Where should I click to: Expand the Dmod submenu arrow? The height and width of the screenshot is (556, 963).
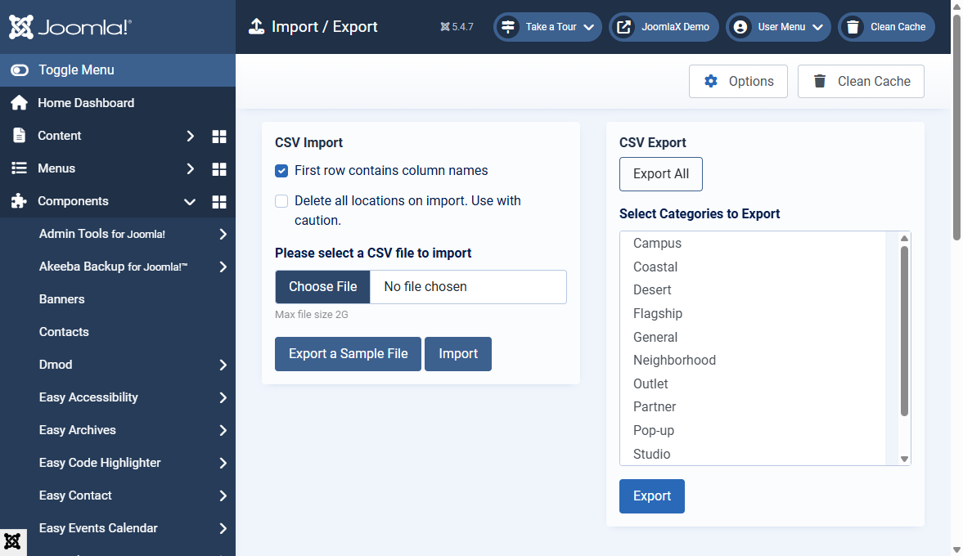[223, 365]
